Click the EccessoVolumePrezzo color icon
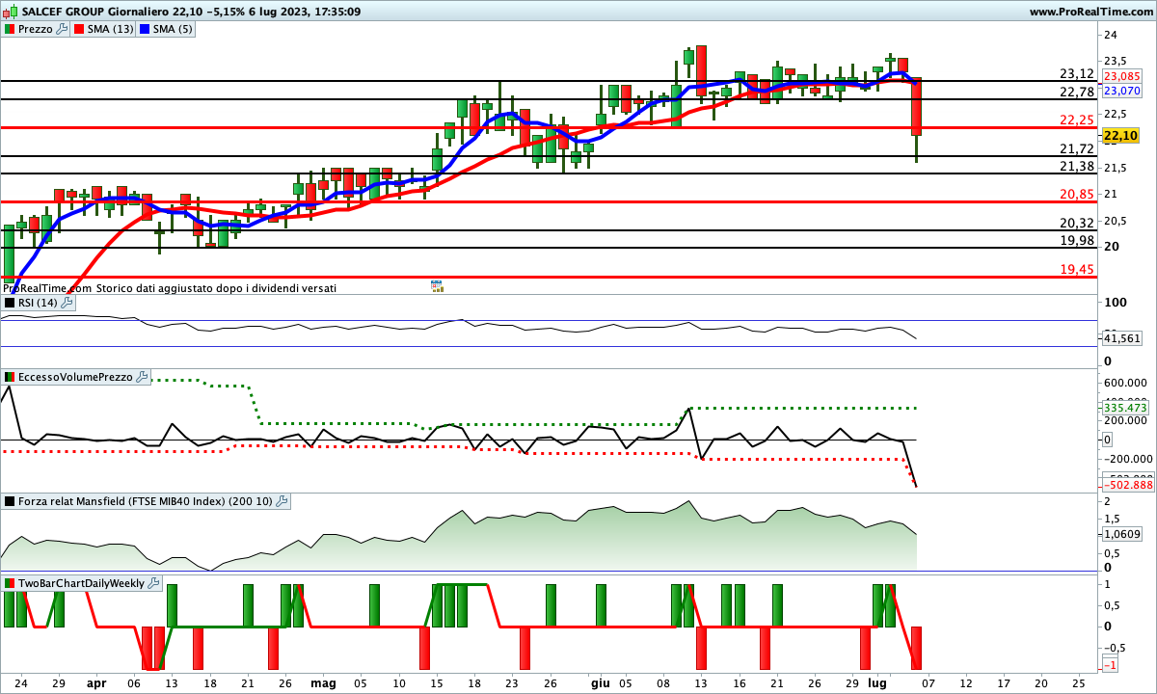This screenshot has height=694, width=1157. click(x=10, y=377)
